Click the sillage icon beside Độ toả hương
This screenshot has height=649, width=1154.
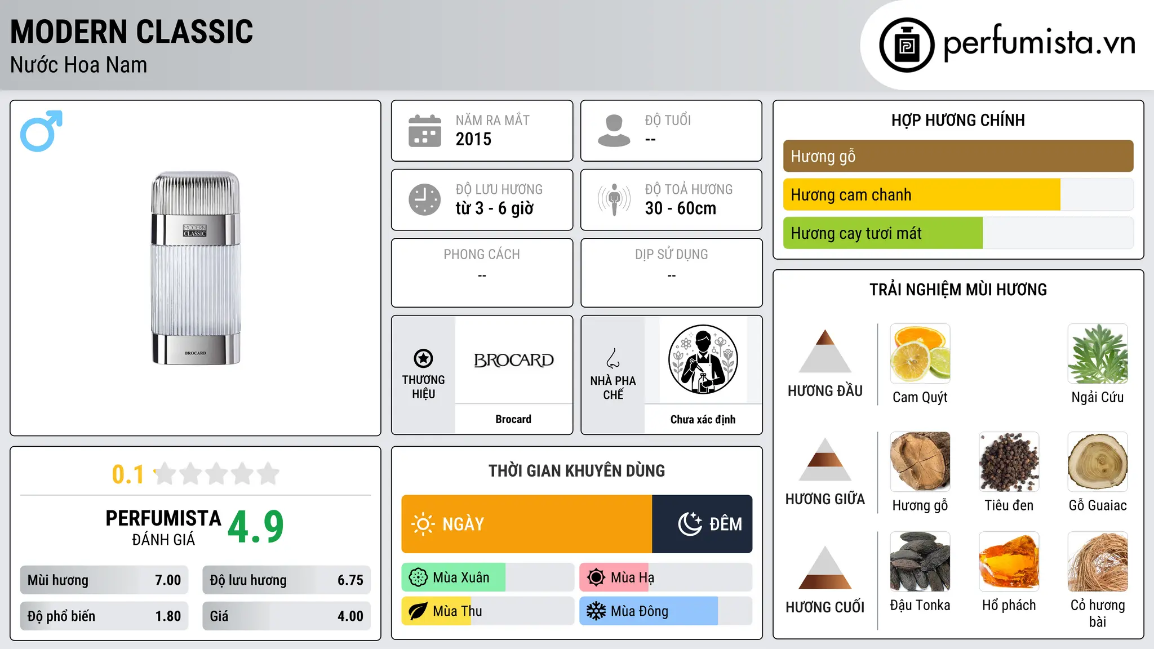tap(614, 199)
